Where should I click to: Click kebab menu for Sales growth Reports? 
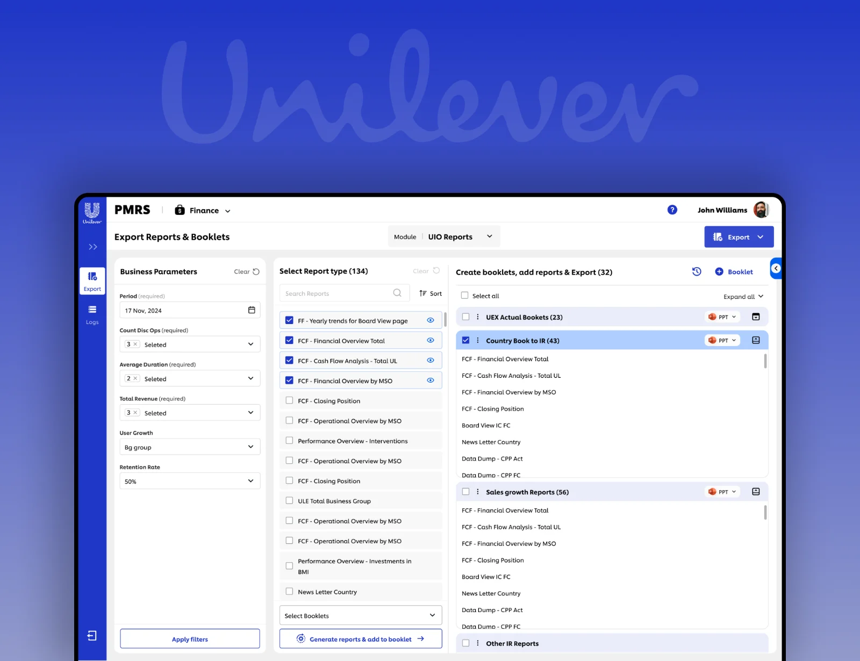tap(477, 492)
